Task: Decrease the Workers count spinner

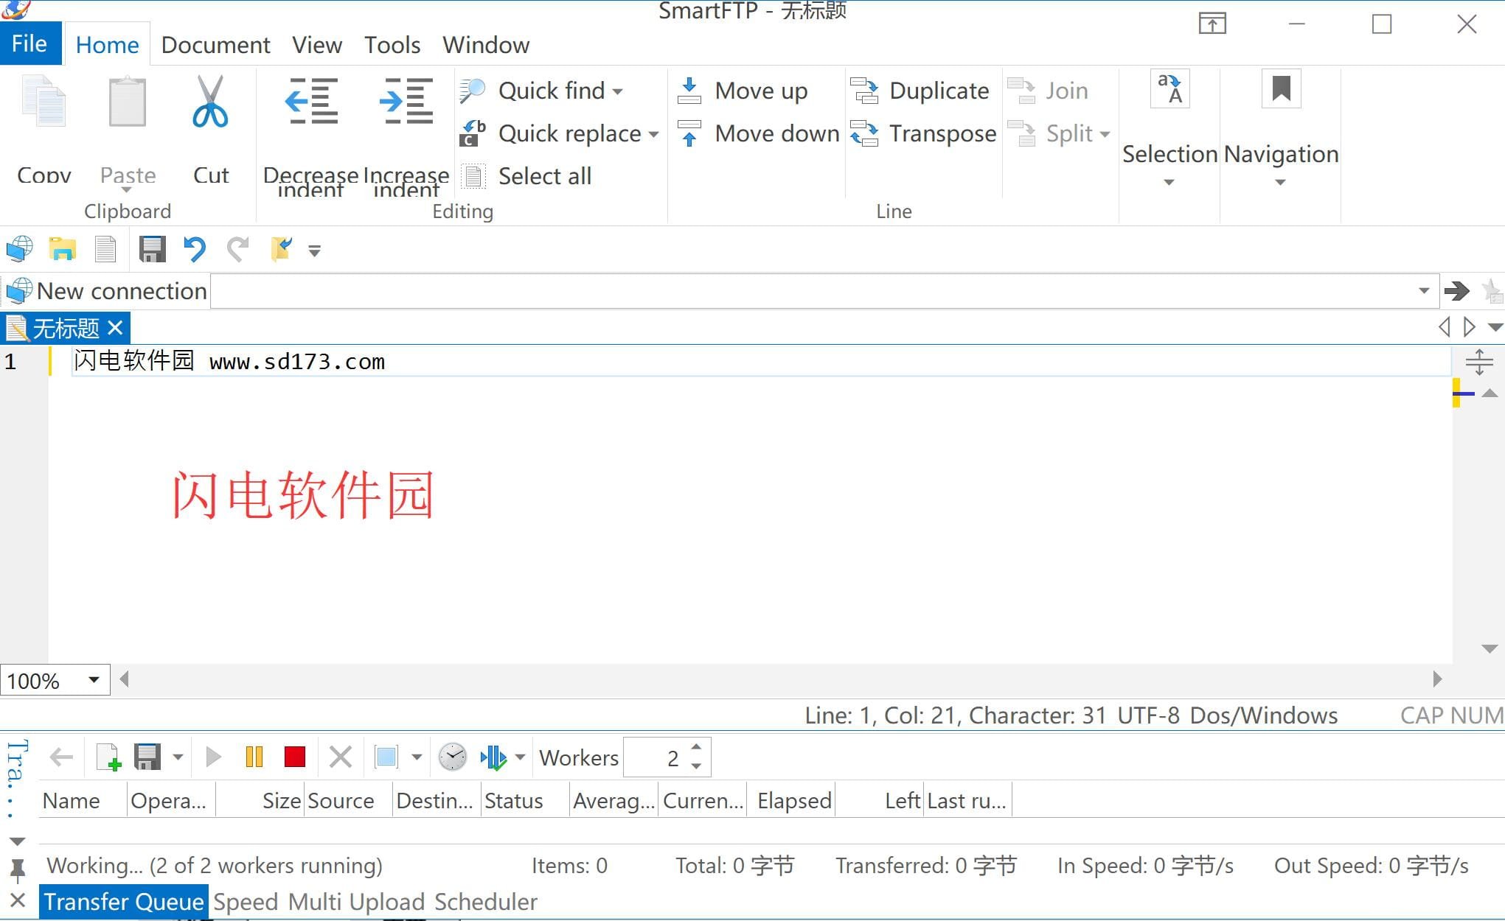Action: tap(696, 766)
